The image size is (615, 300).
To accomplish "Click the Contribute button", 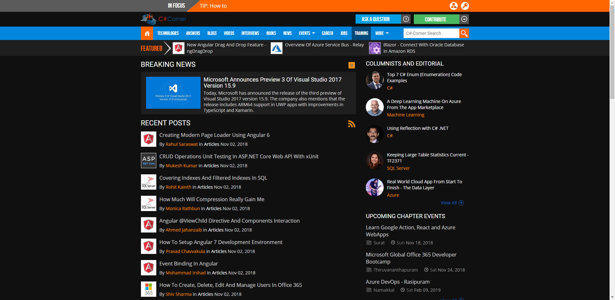I will tap(436, 19).
